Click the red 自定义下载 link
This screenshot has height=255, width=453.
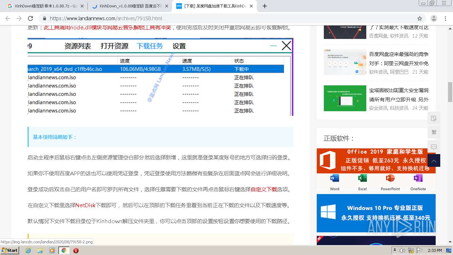[x=264, y=189]
